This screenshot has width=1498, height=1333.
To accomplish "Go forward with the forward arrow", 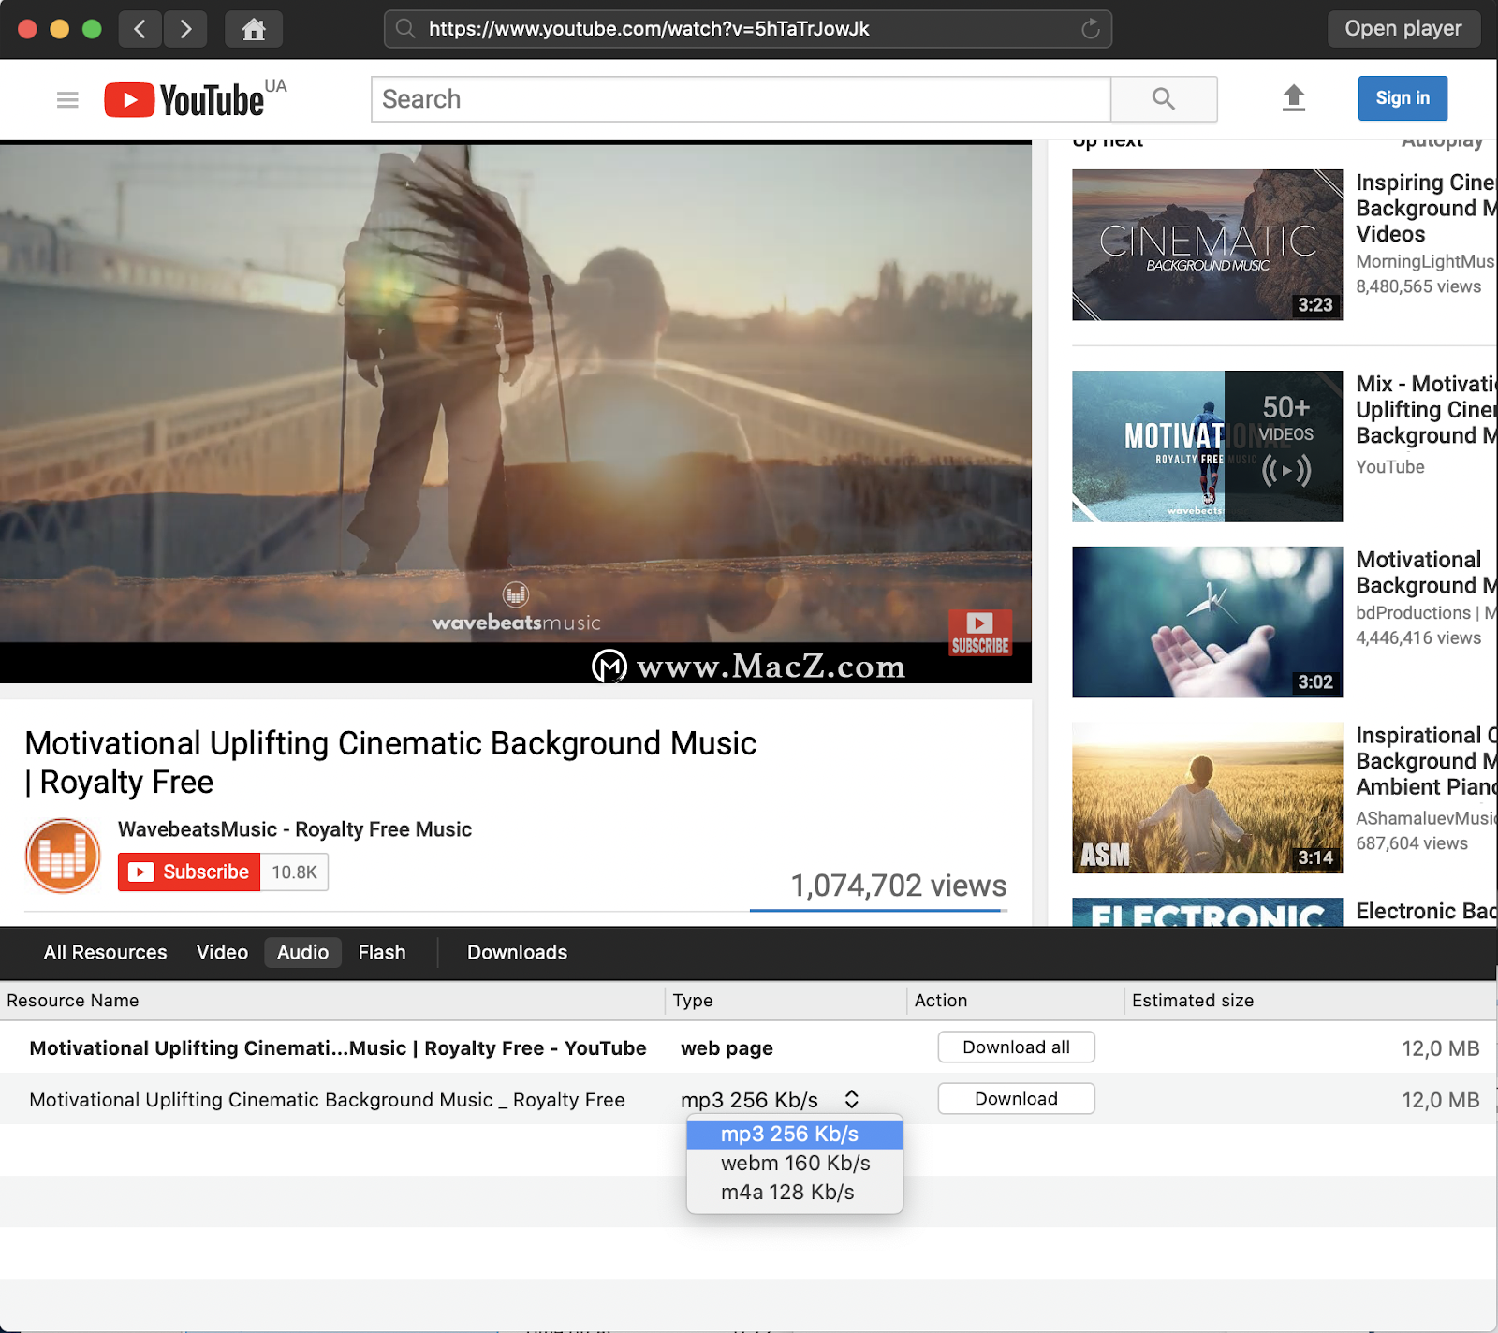I will point(185,29).
